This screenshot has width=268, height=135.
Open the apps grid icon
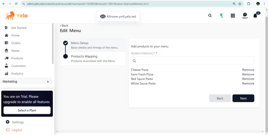[233, 15]
